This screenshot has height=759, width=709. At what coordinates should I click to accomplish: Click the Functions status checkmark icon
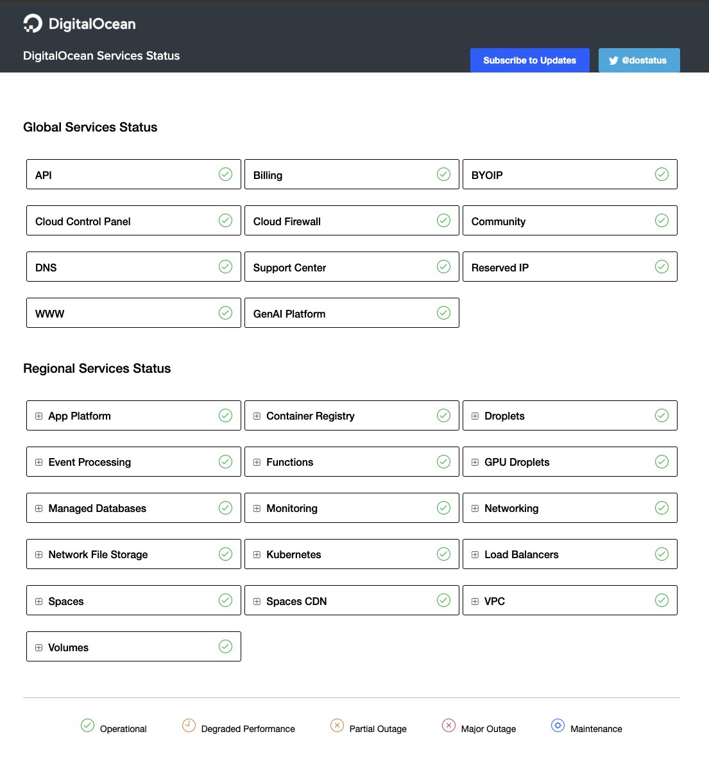[444, 462]
